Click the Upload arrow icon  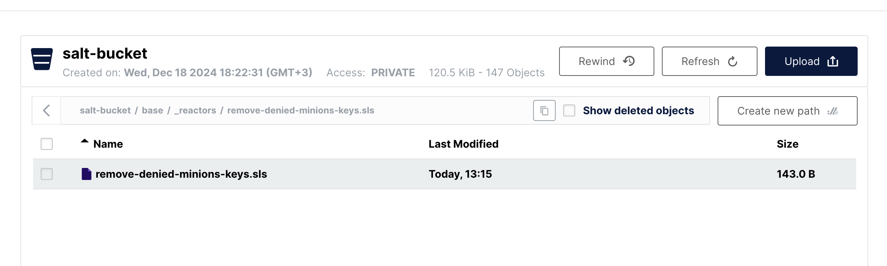(x=833, y=61)
